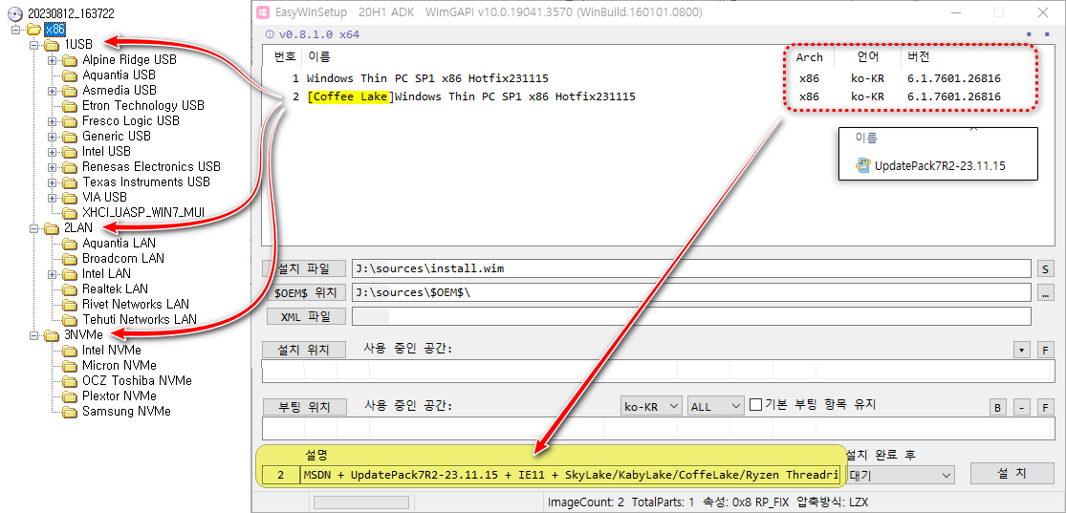Image resolution: width=1066 pixels, height=513 pixels.
Task: Click the F button in 부팅 위치 row
Action: [x=1046, y=408]
